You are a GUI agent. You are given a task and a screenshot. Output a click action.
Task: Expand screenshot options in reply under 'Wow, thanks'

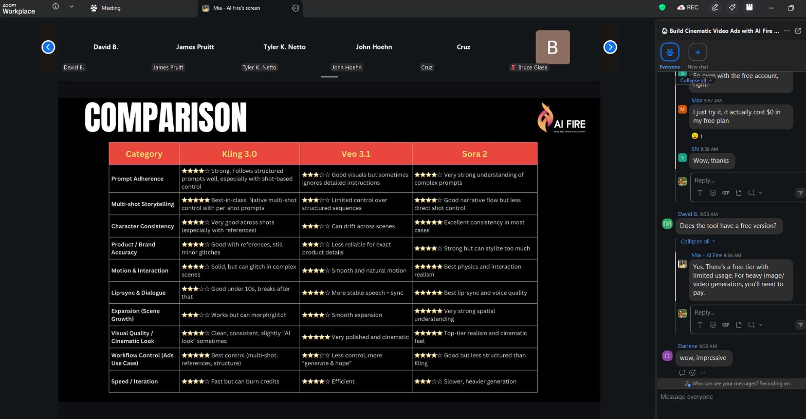click(x=761, y=193)
